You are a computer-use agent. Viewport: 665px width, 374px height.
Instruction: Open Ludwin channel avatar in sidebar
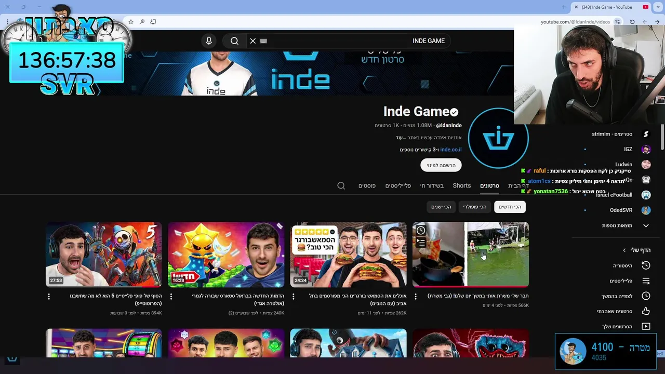pyautogui.click(x=646, y=164)
